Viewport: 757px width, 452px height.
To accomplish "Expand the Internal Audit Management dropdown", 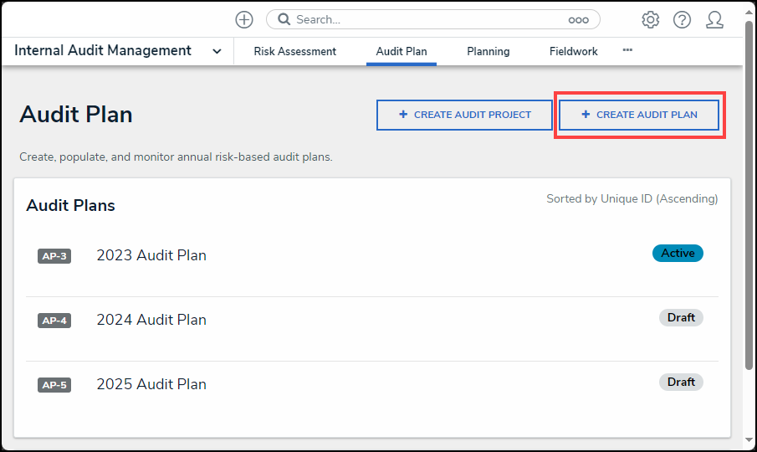I will (217, 51).
